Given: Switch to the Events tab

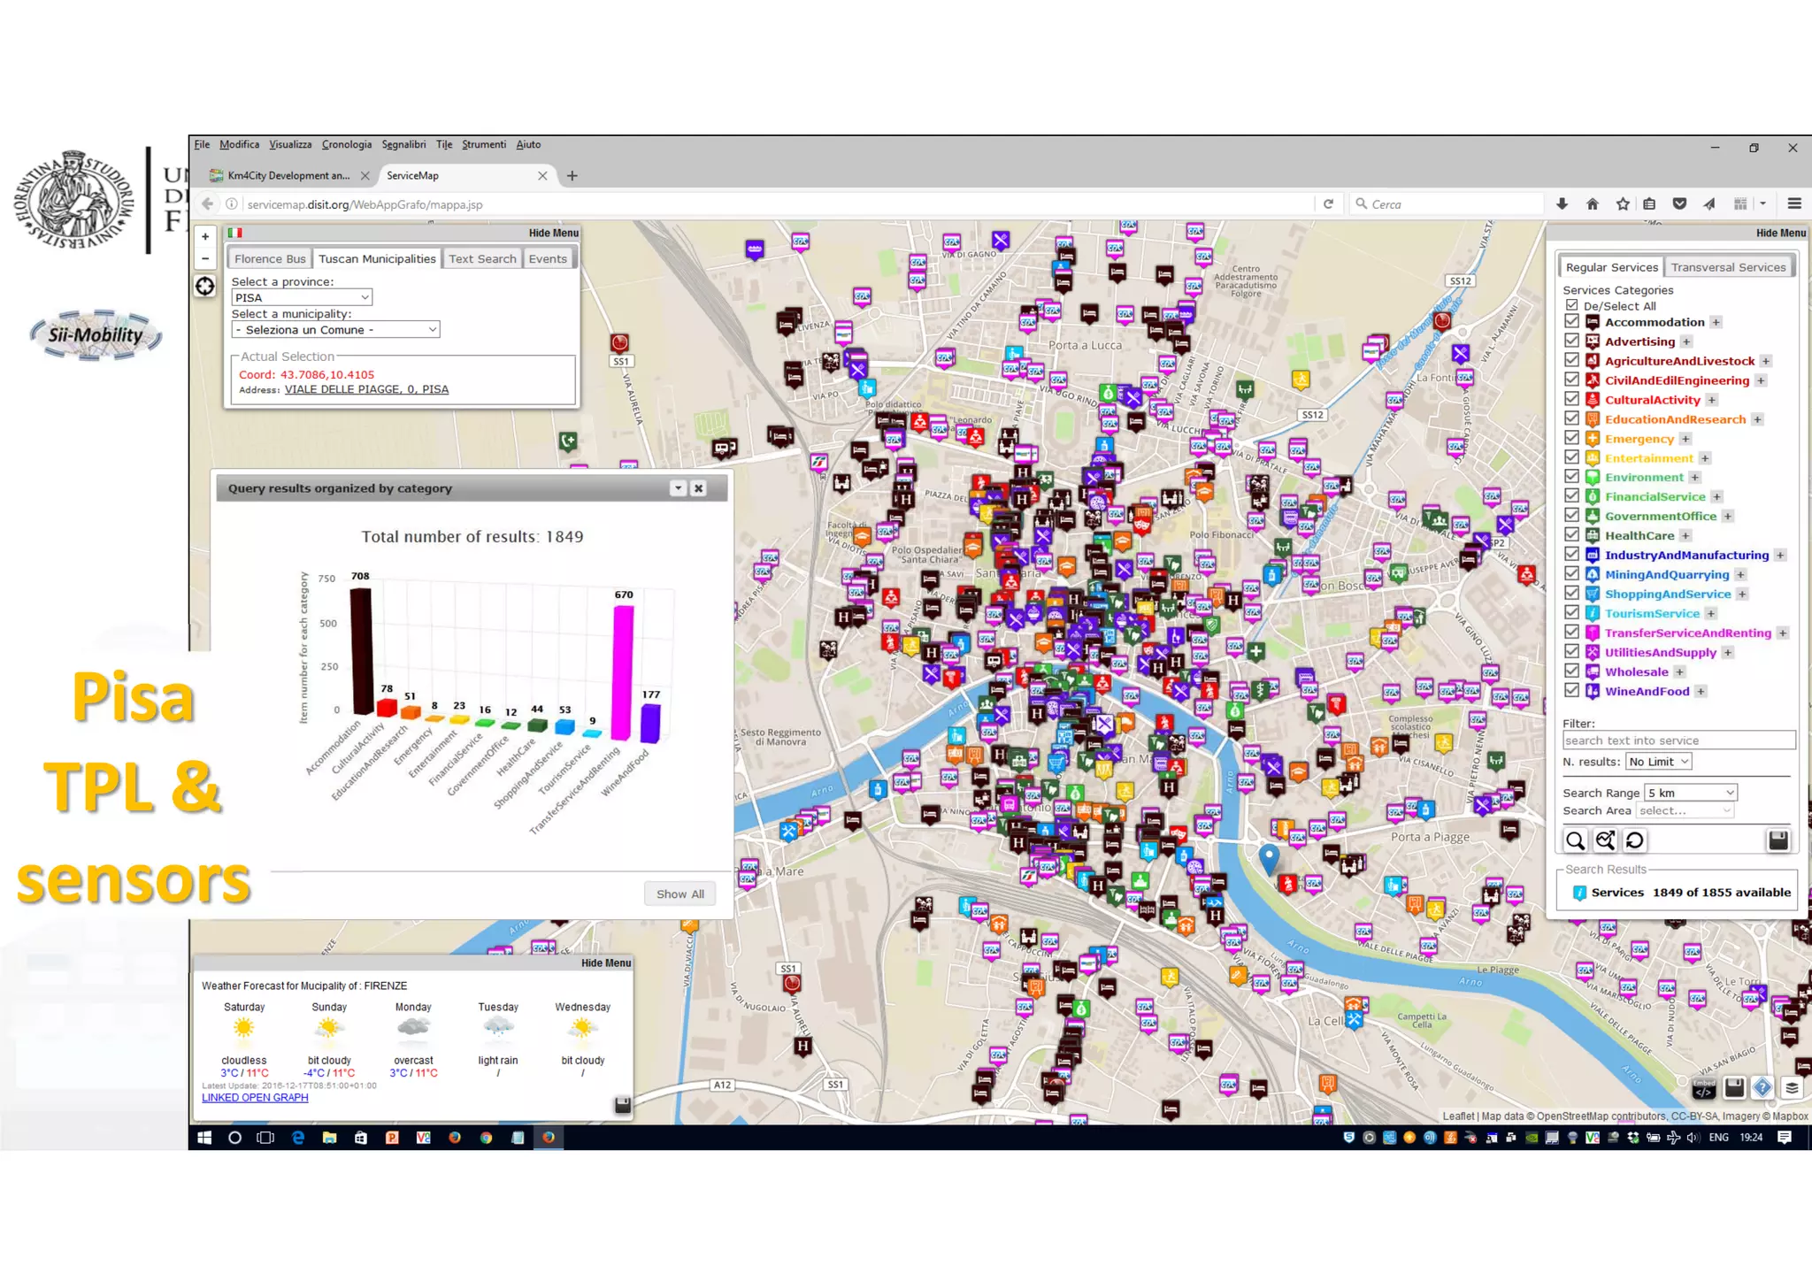Looking at the screenshot, I should pos(548,258).
